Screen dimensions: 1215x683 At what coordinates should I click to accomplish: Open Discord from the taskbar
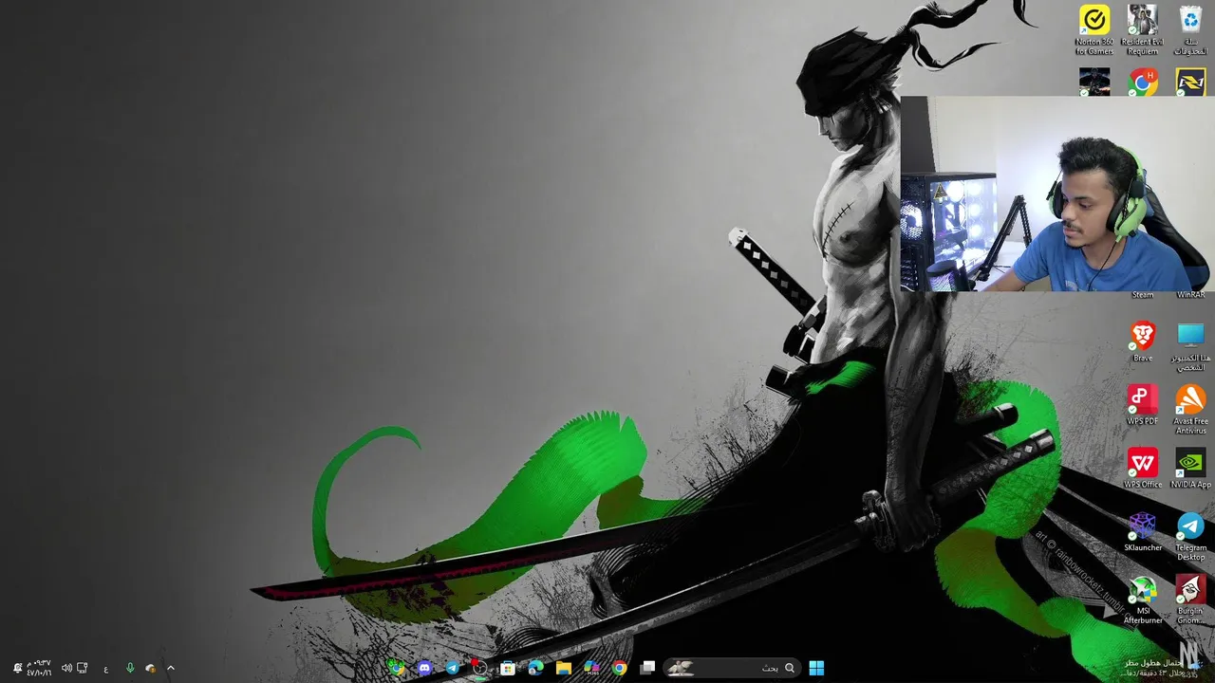pos(424,668)
